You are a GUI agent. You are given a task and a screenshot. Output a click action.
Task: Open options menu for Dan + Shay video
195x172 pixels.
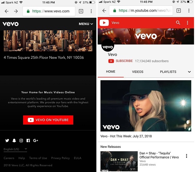click(x=186, y=156)
